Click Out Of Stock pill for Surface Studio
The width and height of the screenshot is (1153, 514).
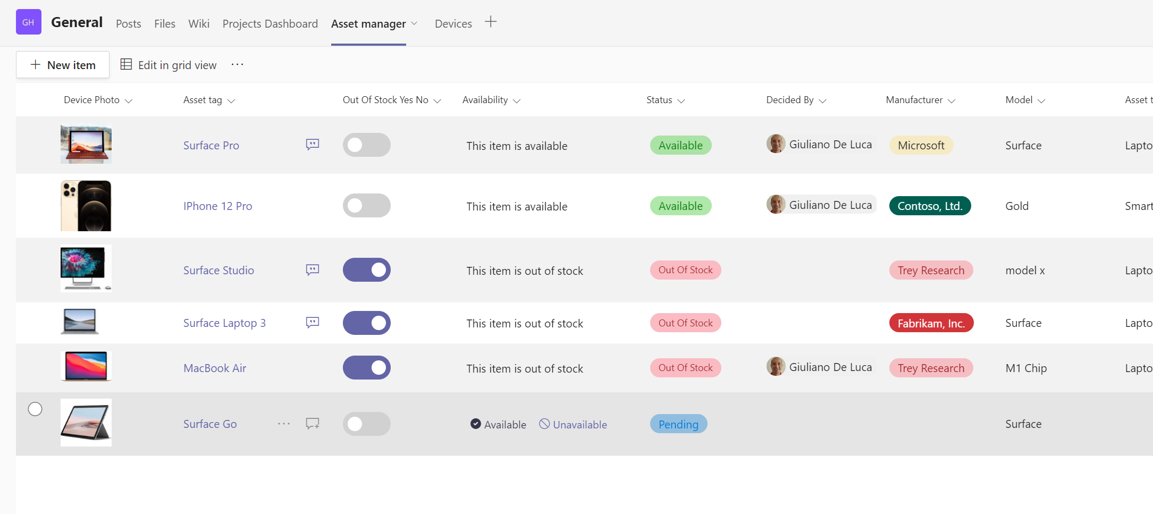685,270
